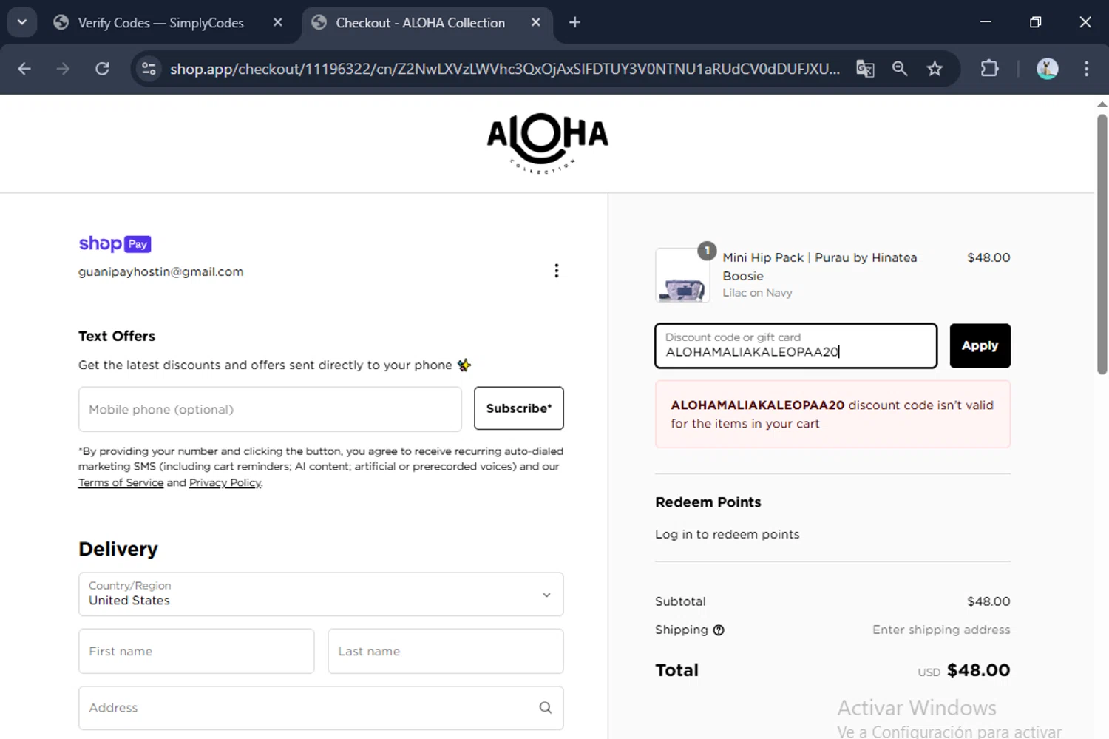The height and width of the screenshot is (739, 1109).
Task: Close the Verify Codes tab
Action: point(278,22)
